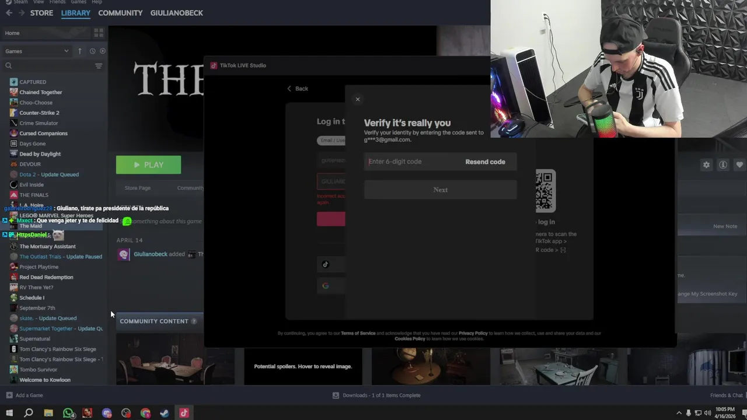Click Steam forward navigation arrow
747x420 pixels.
22,13
